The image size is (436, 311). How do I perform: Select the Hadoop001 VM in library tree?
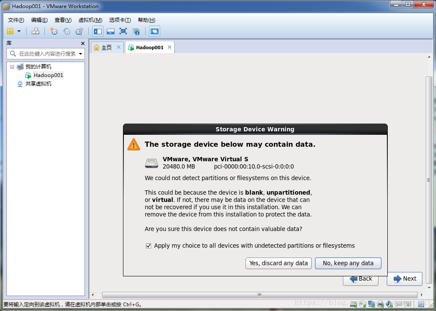48,75
